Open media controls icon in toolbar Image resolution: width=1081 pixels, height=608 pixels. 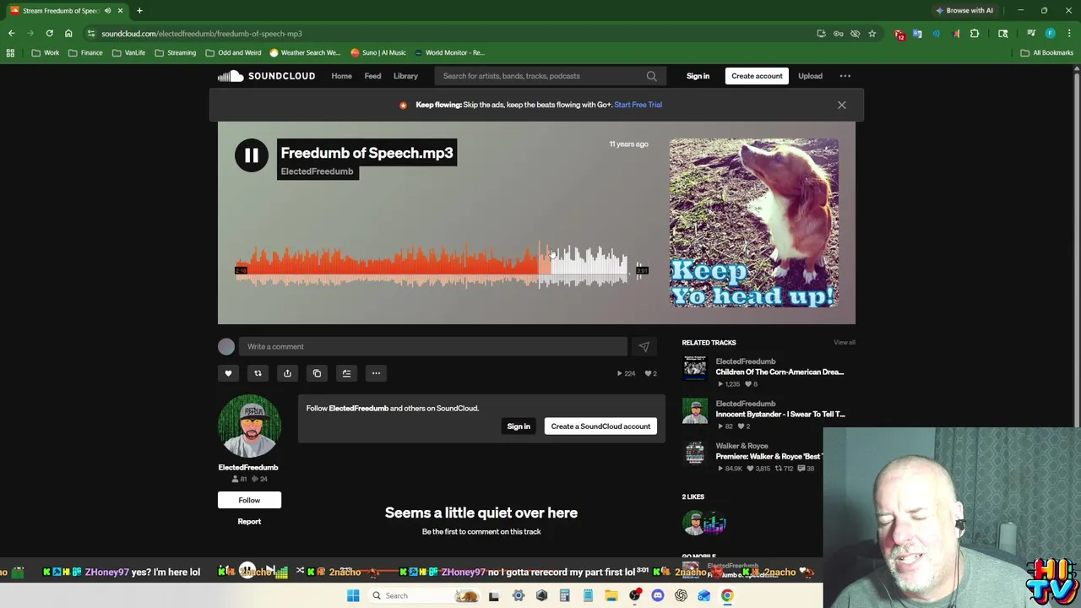tap(1031, 34)
